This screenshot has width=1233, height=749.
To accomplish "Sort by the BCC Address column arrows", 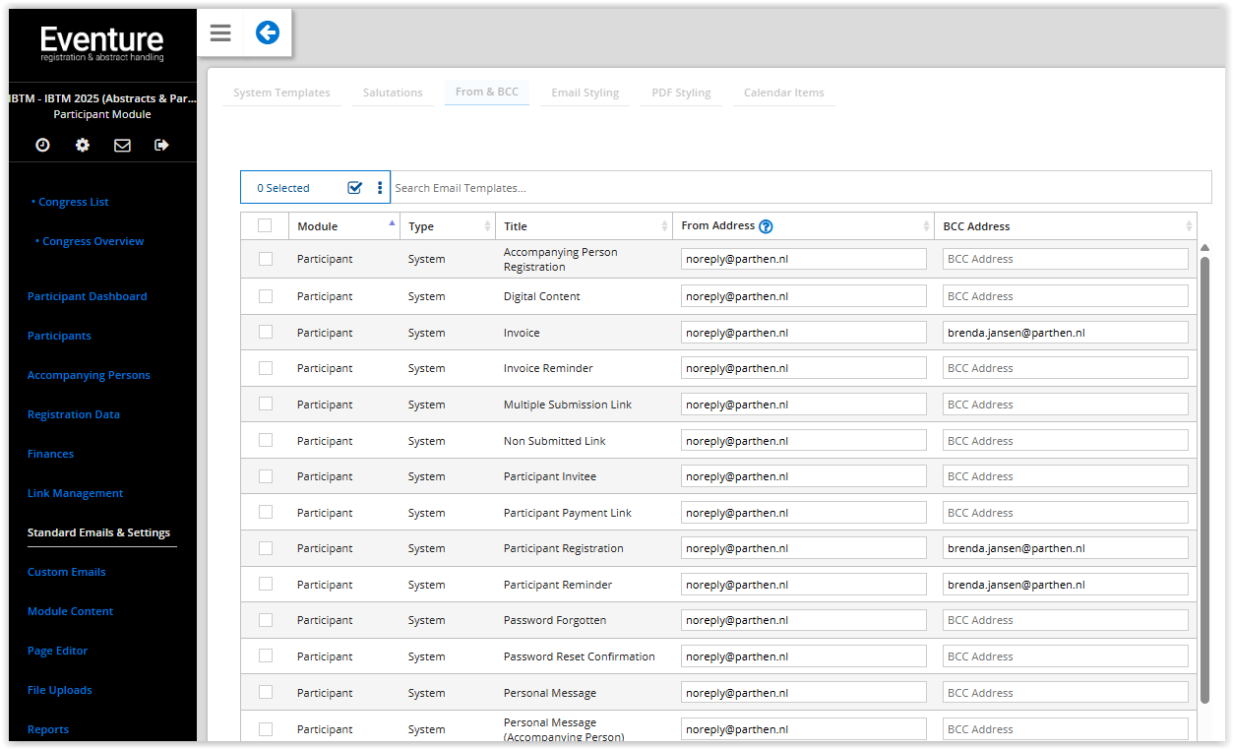I will (x=1189, y=226).
